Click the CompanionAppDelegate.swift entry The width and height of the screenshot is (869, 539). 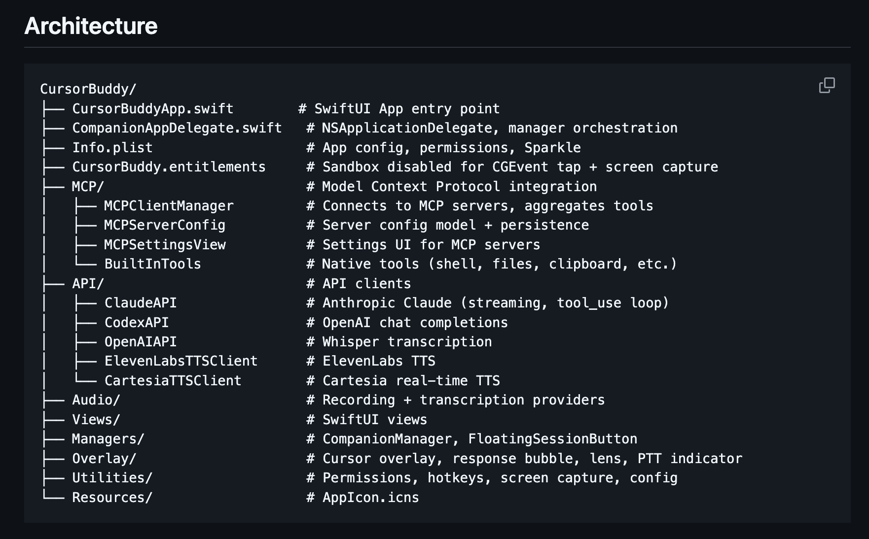pos(177,128)
